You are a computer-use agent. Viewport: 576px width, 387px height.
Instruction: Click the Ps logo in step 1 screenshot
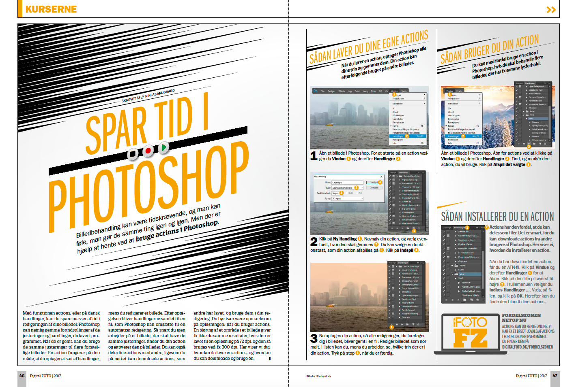click(x=315, y=91)
